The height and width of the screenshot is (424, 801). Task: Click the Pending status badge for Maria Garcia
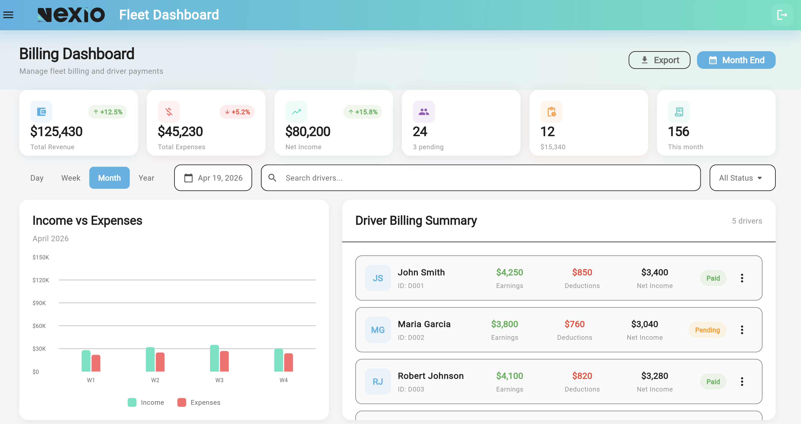[x=707, y=330]
